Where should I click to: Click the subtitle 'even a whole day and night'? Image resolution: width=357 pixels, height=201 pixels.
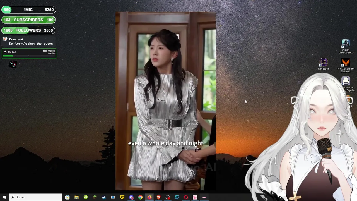point(166,143)
